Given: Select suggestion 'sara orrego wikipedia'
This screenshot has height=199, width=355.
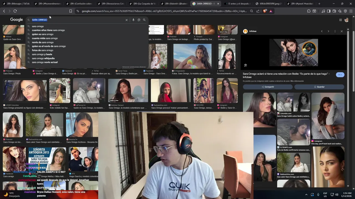Looking at the screenshot, I should point(43,58).
